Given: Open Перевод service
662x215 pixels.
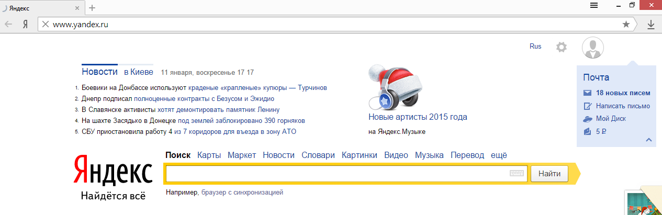Looking at the screenshot, I should click(467, 155).
